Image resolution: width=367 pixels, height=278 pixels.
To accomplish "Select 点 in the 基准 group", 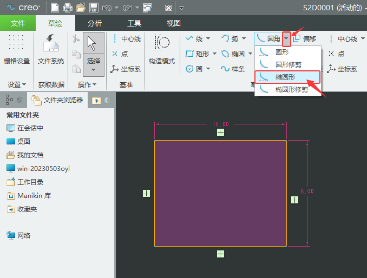I will [x=120, y=54].
